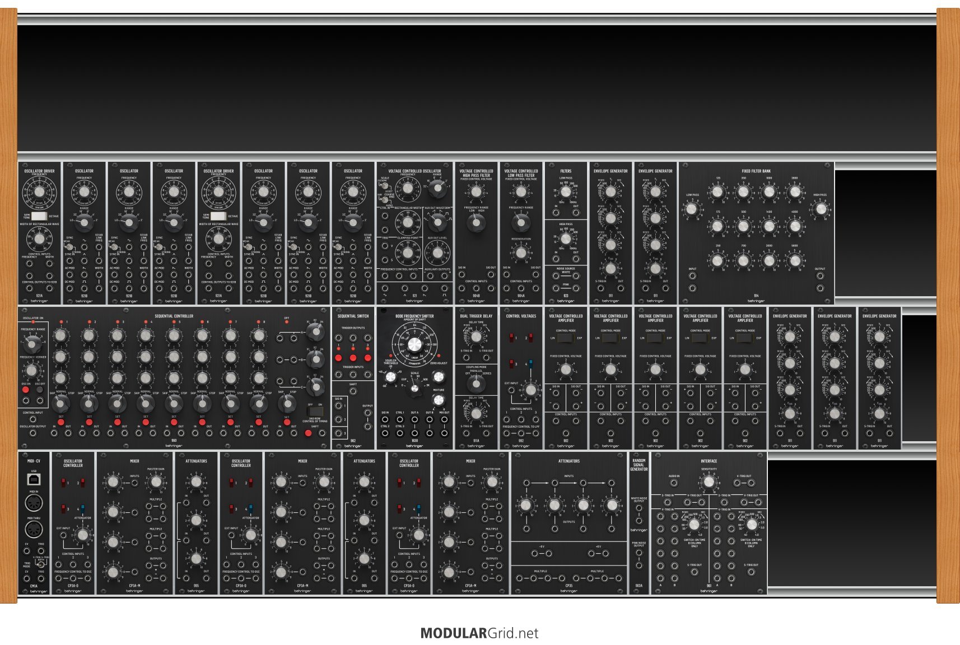Viewport: 960px width, 645px height.
Task: Click the Fixed Filter Bank title text
Action: tap(756, 171)
